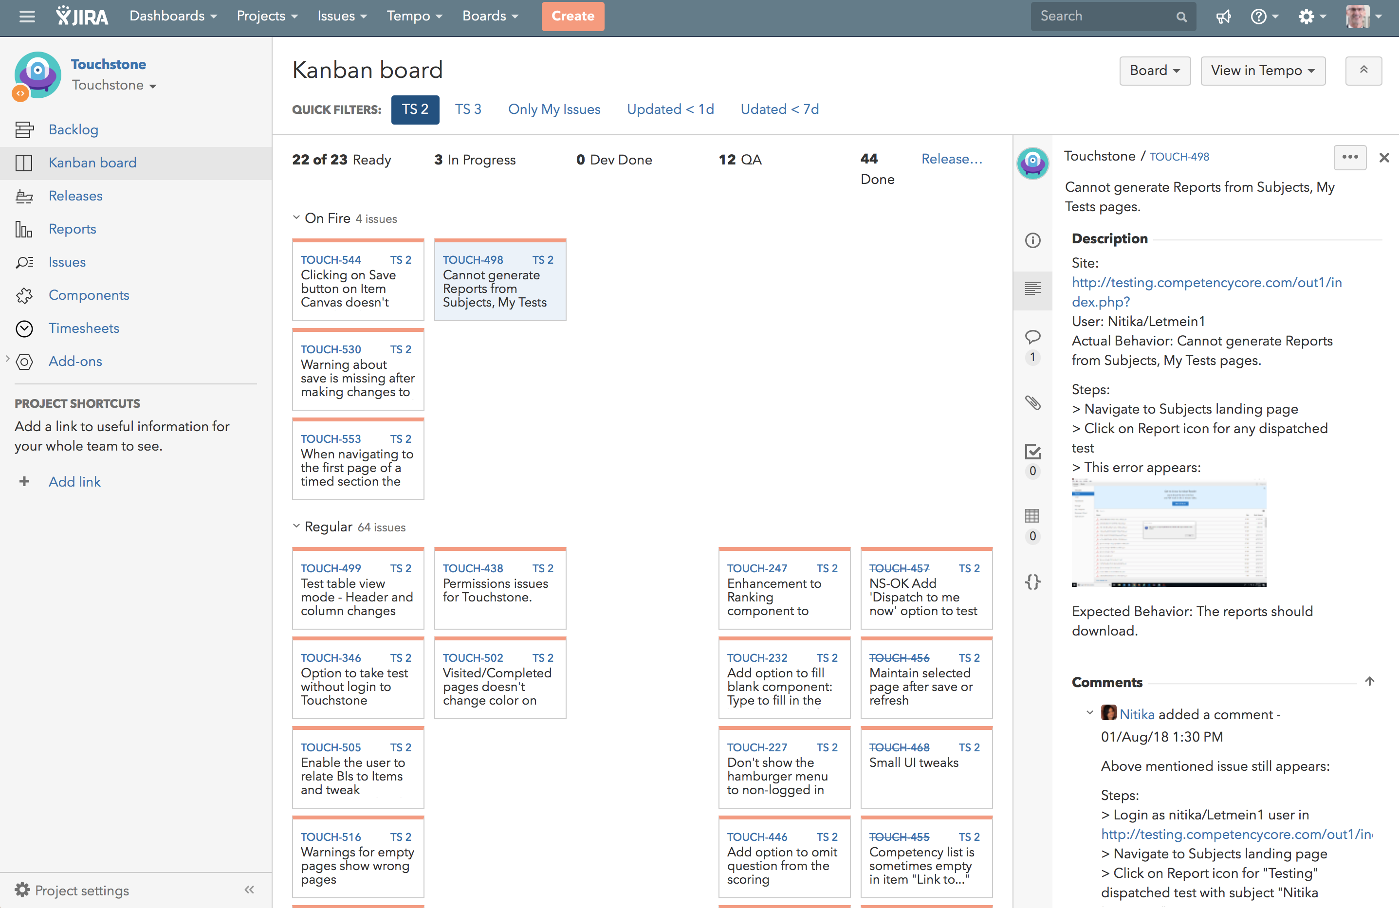
Task: Open the Boards dropdown menu
Action: 490,16
